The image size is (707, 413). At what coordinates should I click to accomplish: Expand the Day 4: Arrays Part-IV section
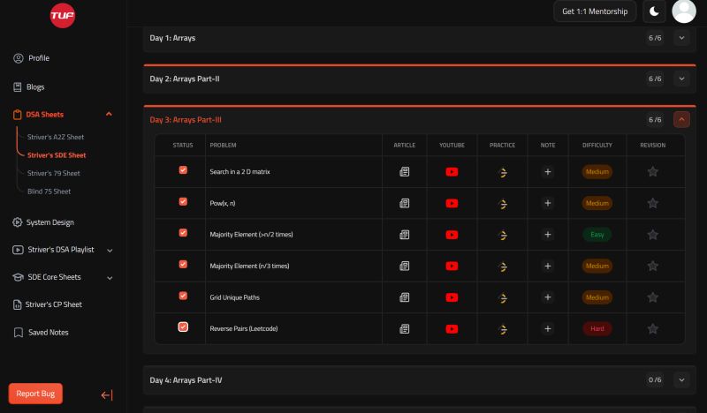pos(680,379)
